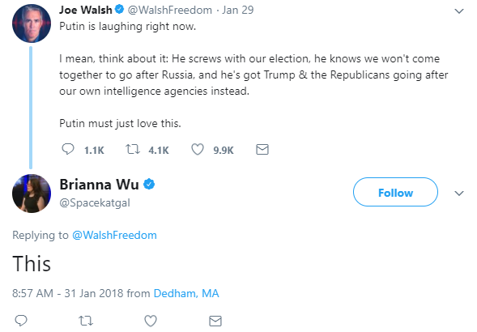Open Joe Walsh's profile picture
This screenshot has height=332, width=477.
pos(32,23)
